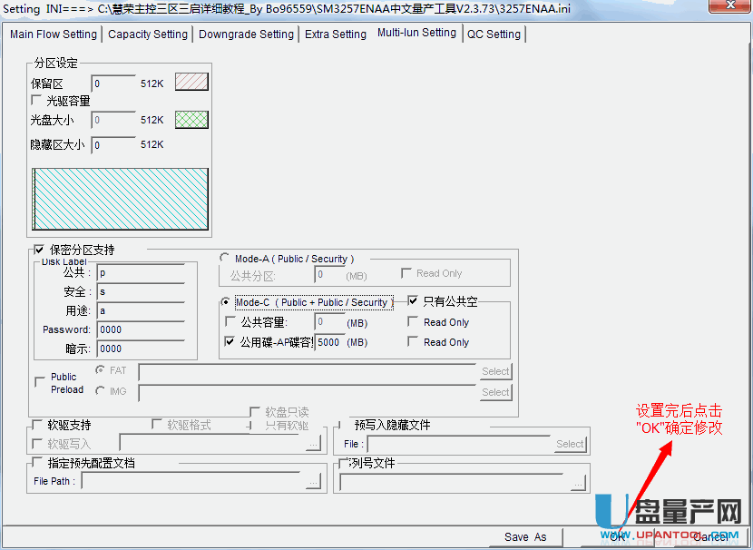Go to the QC Setting tab
Screen dimensions: 753x550
[x=494, y=34]
